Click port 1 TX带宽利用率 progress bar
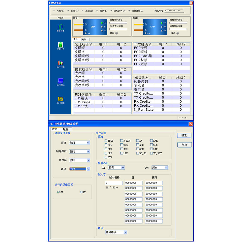The image size is (242, 242). [x=118, y=23]
